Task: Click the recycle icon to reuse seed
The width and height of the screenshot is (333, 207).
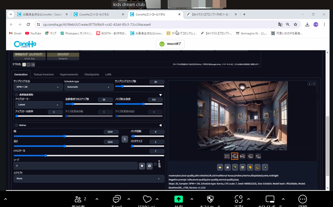Action: coord(149,166)
